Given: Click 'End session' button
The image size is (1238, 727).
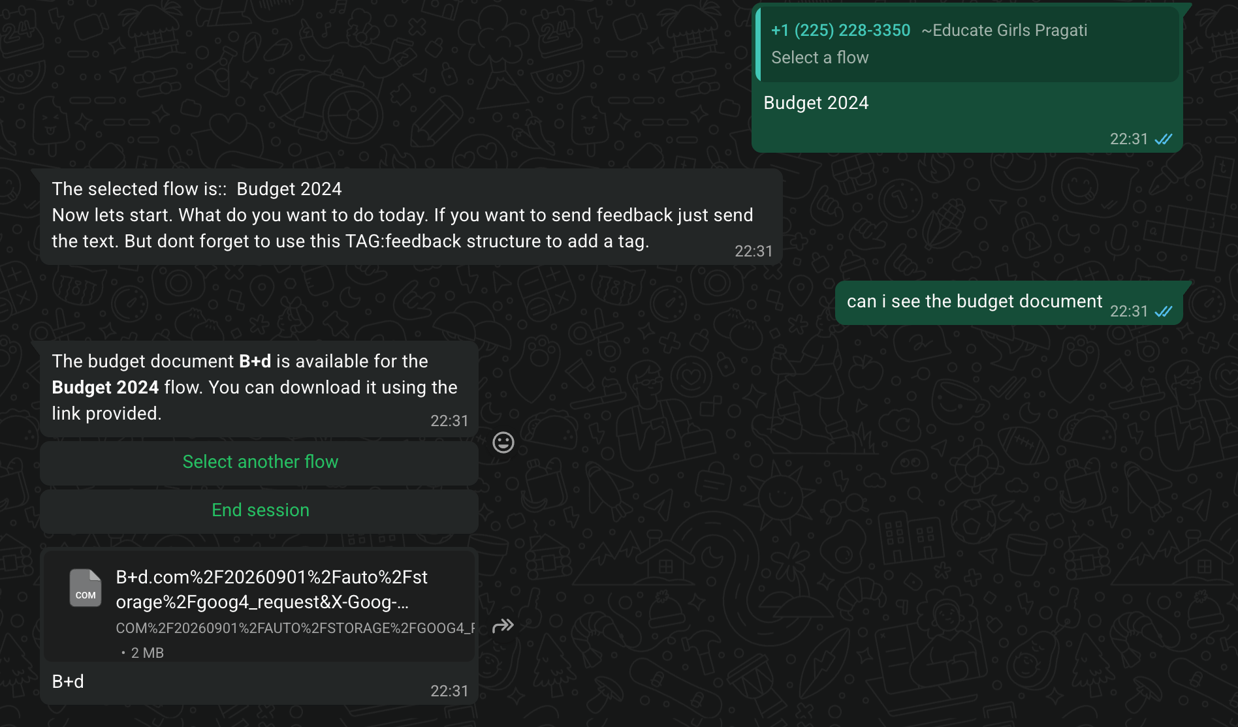Looking at the screenshot, I should 260,510.
